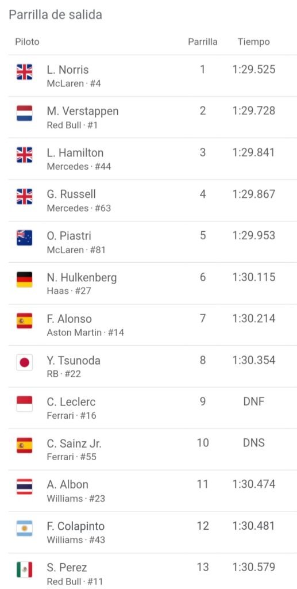
Task: Open L. Hamilton driver entry
Action: pyautogui.click(x=152, y=159)
